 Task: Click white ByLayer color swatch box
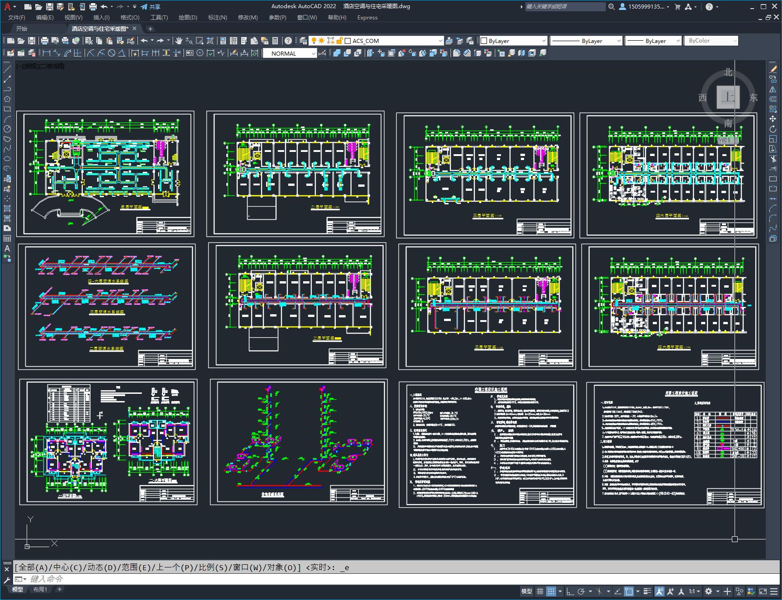tap(484, 41)
